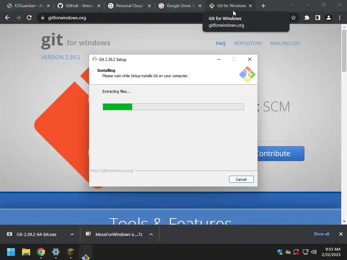
Task: Reload the gitforwindows.org page
Action: (29, 18)
